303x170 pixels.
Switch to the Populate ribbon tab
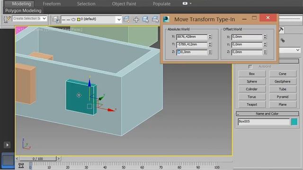[x=161, y=4]
